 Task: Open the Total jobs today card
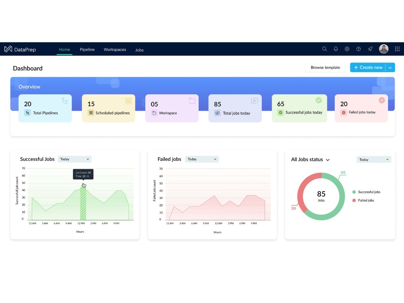point(235,108)
